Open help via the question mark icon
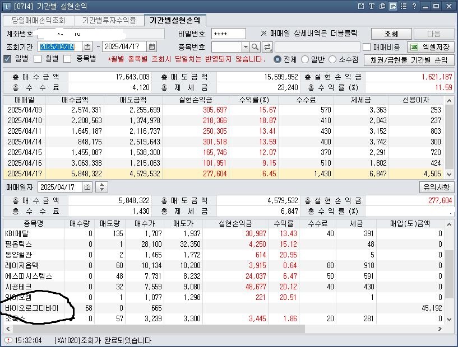 point(414,6)
